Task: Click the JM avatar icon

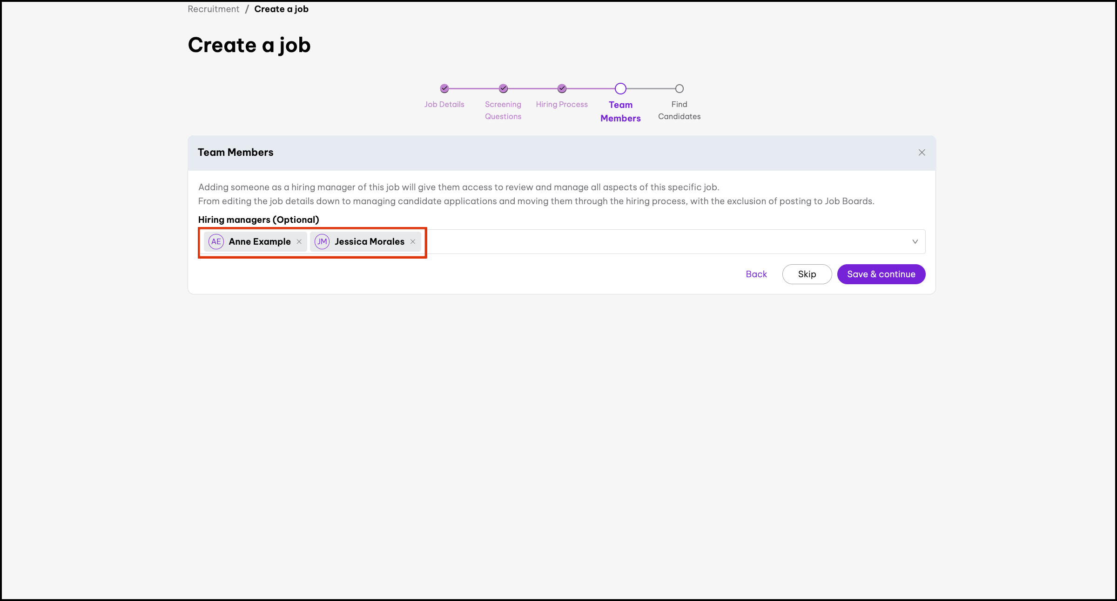Action: tap(322, 241)
